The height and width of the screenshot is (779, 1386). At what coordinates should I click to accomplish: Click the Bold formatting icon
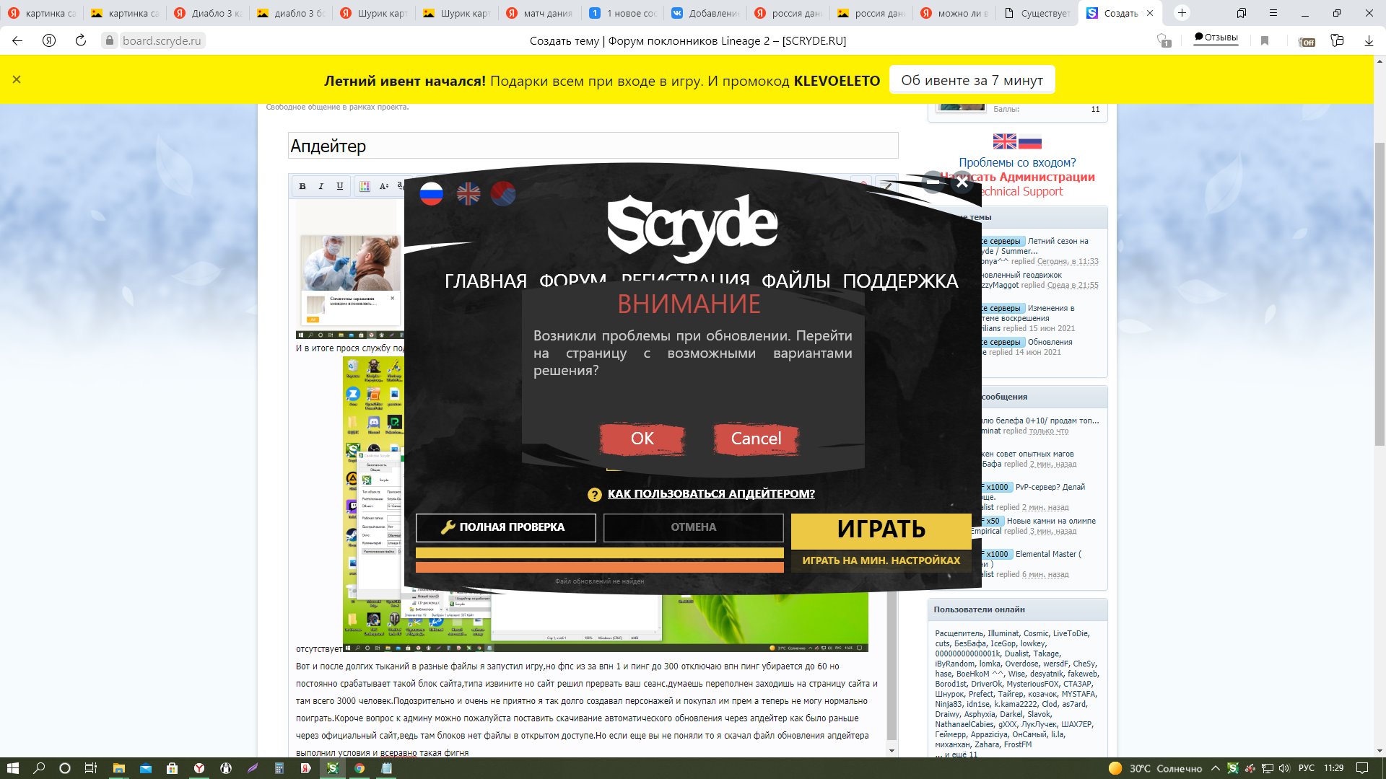(302, 186)
